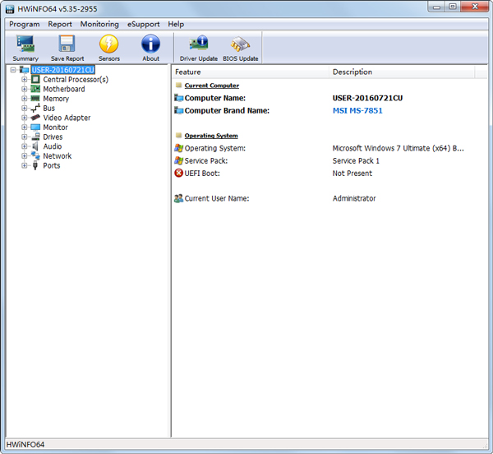Expand the Network node

point(24,155)
